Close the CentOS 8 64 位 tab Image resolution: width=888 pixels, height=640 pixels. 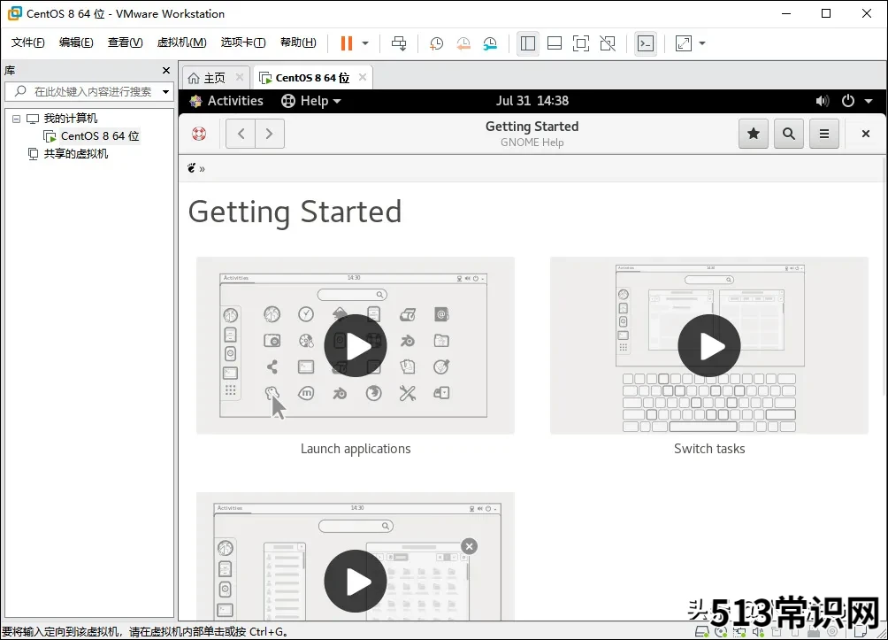pos(363,77)
